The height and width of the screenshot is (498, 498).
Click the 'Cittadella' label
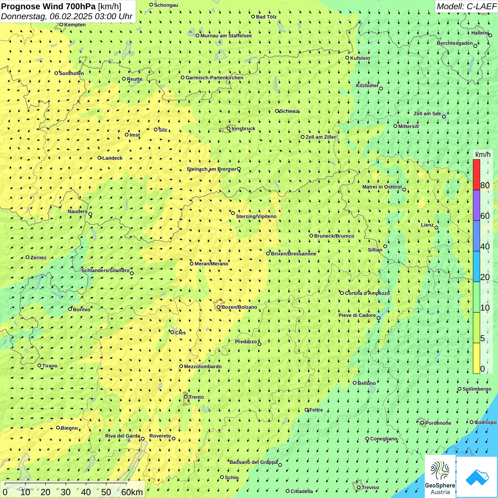coord(302,491)
